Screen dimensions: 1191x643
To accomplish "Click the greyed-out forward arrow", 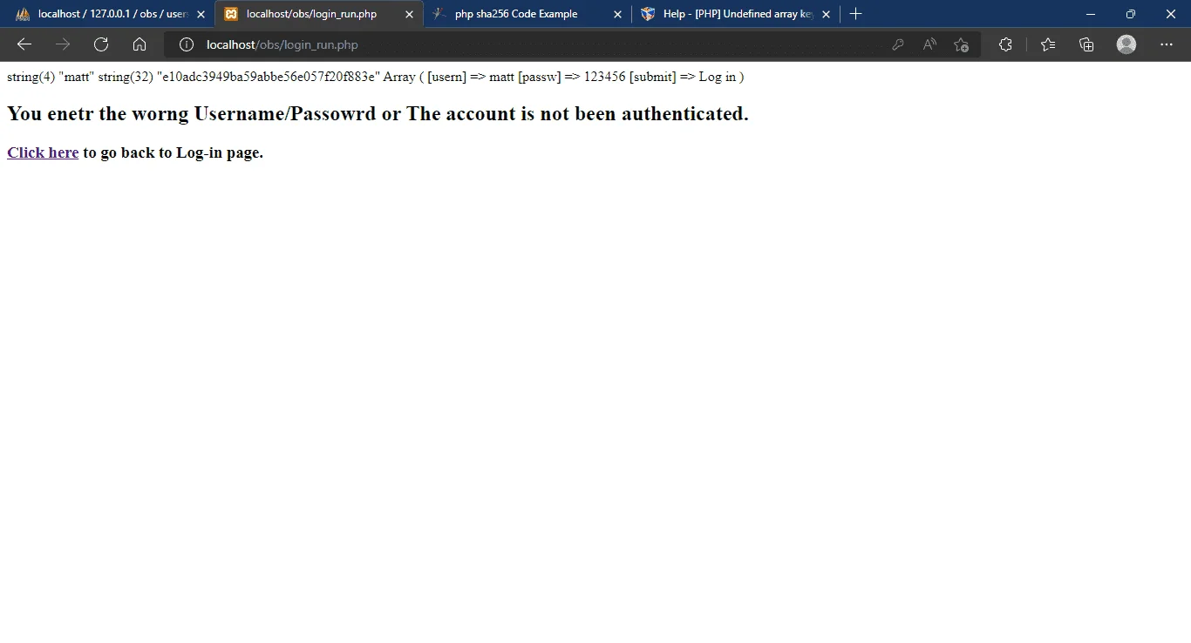I will 63,44.
